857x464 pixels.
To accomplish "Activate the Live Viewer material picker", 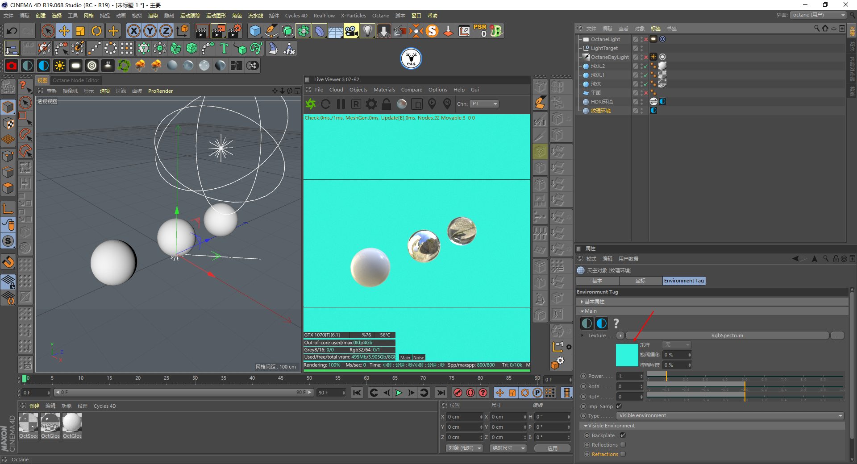I will click(447, 104).
